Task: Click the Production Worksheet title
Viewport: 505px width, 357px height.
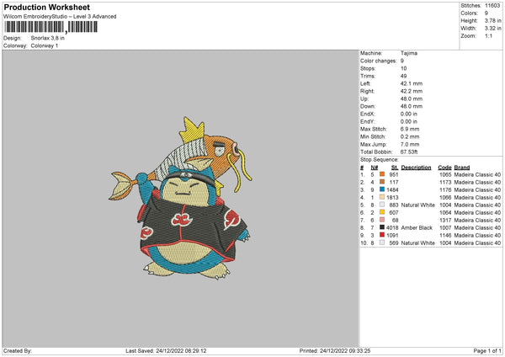Action: (x=47, y=7)
